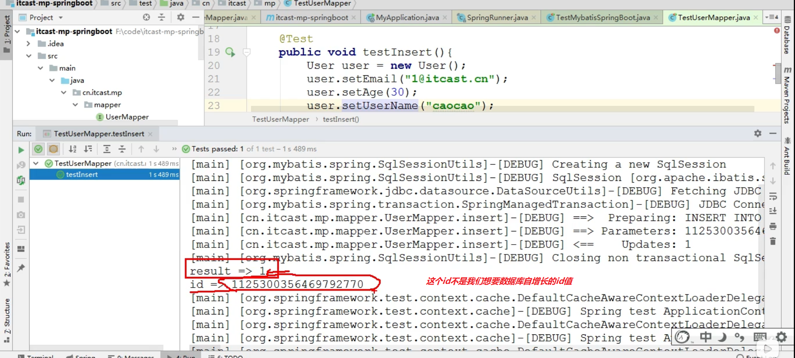Click the gray stop process square
The height and width of the screenshot is (358, 795).
coord(21,199)
